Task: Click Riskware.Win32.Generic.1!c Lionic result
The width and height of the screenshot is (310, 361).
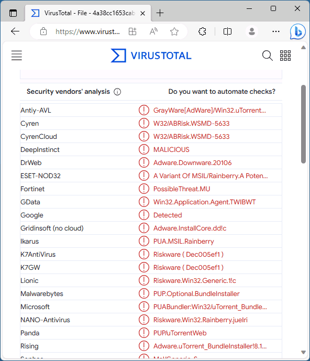Action: (x=195, y=281)
